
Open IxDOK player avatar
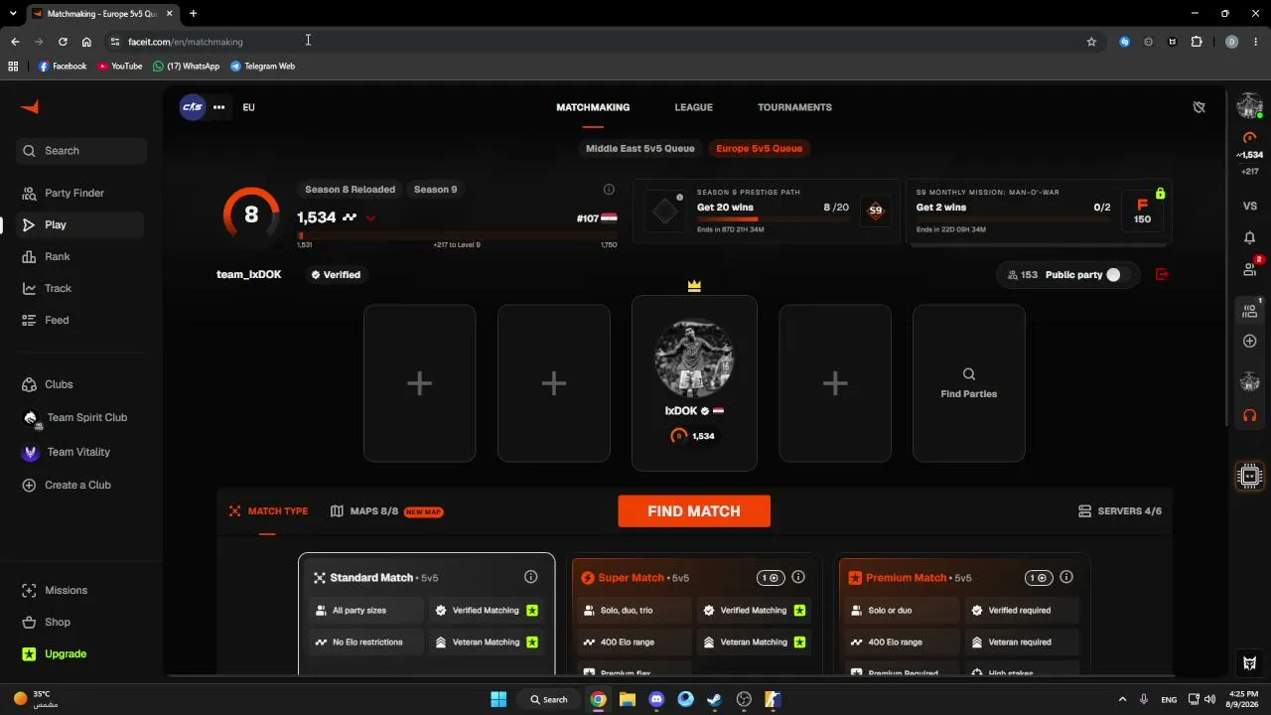694,358
